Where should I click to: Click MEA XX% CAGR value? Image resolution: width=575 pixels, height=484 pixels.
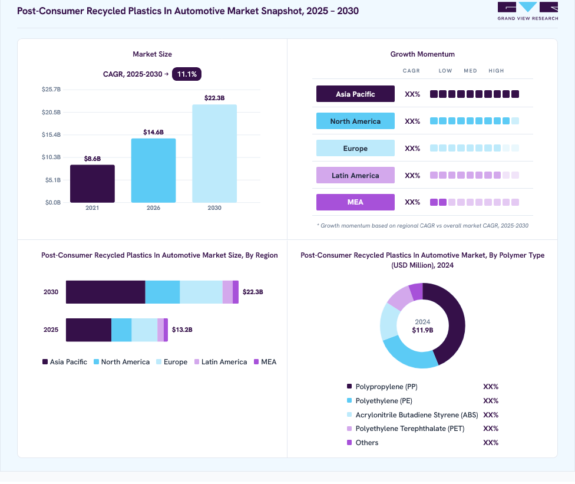[x=412, y=202]
